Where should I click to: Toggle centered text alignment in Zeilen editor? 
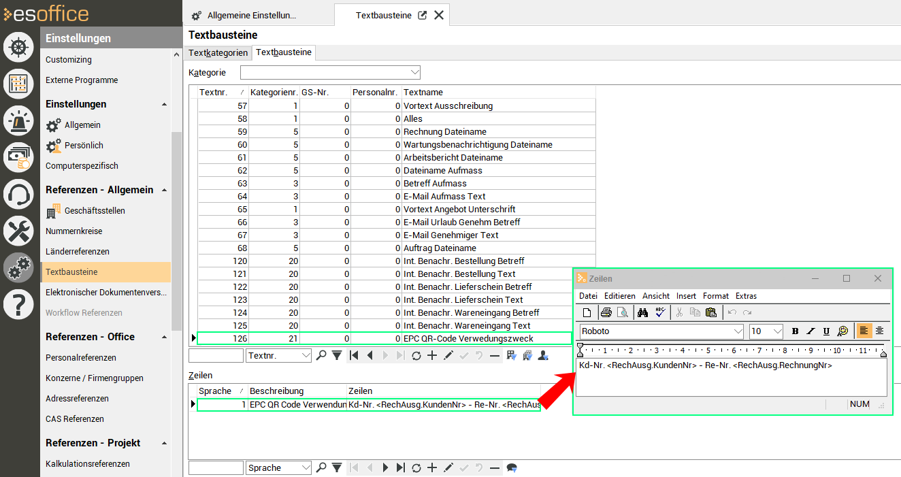tap(880, 331)
